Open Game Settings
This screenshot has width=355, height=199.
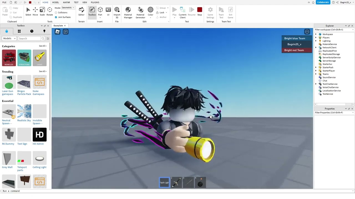point(210,12)
